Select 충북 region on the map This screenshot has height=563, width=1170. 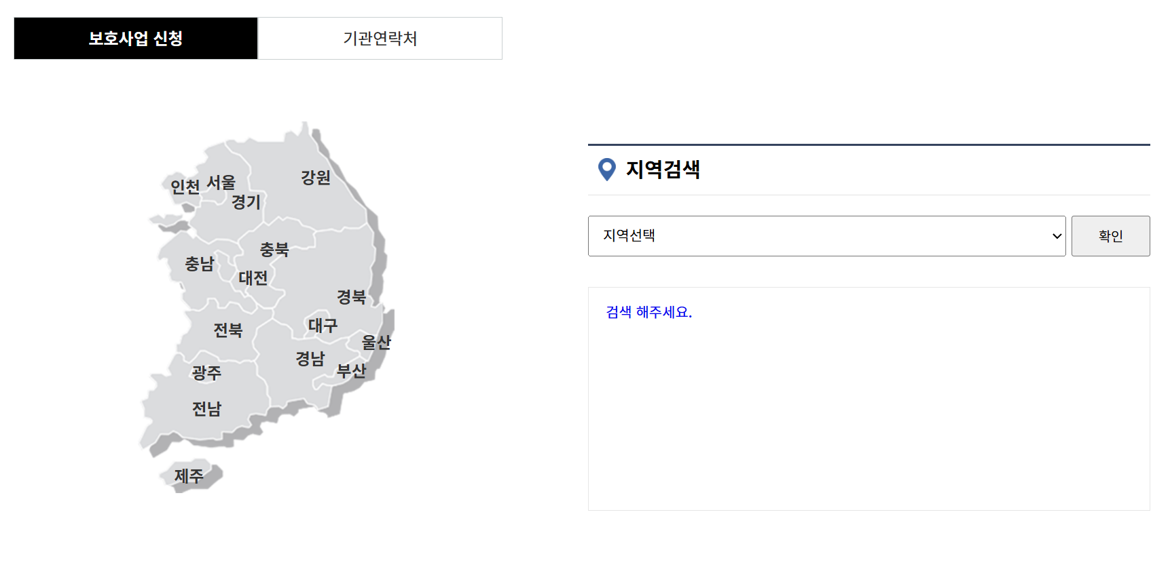(274, 250)
